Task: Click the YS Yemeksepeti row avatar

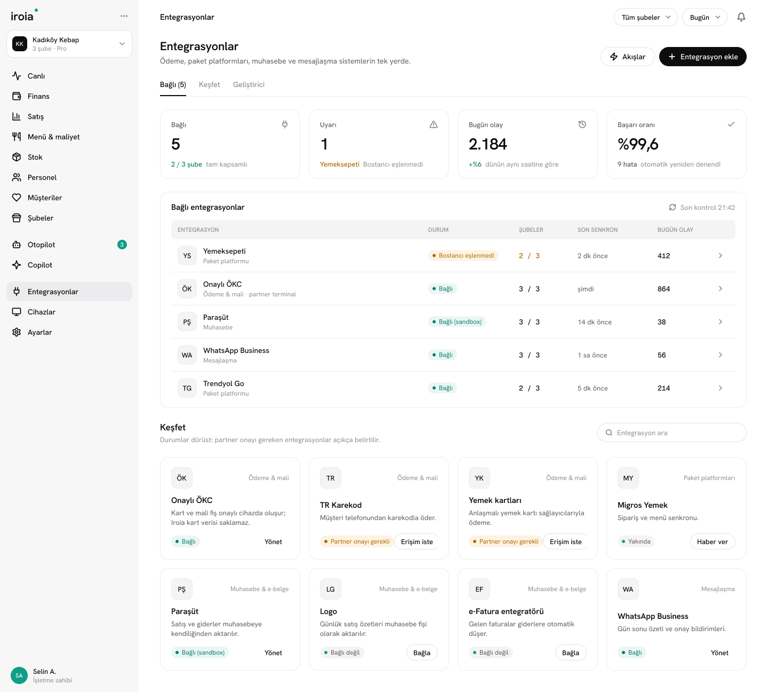Action: [x=187, y=256]
